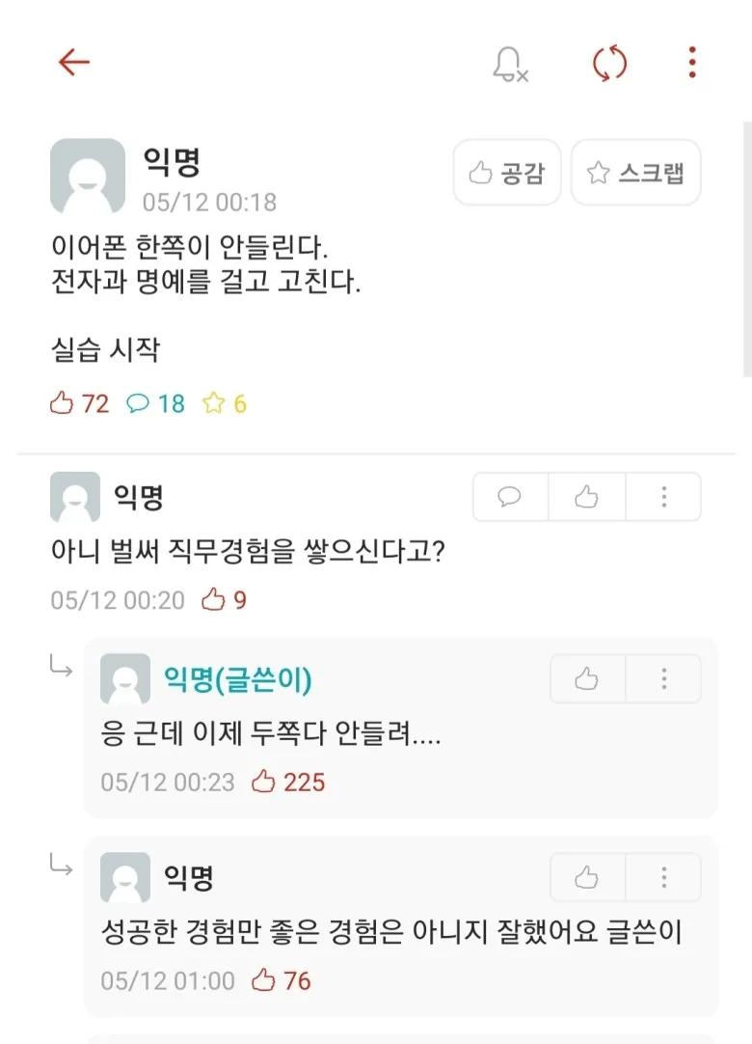Open more options for first comment

(663, 497)
